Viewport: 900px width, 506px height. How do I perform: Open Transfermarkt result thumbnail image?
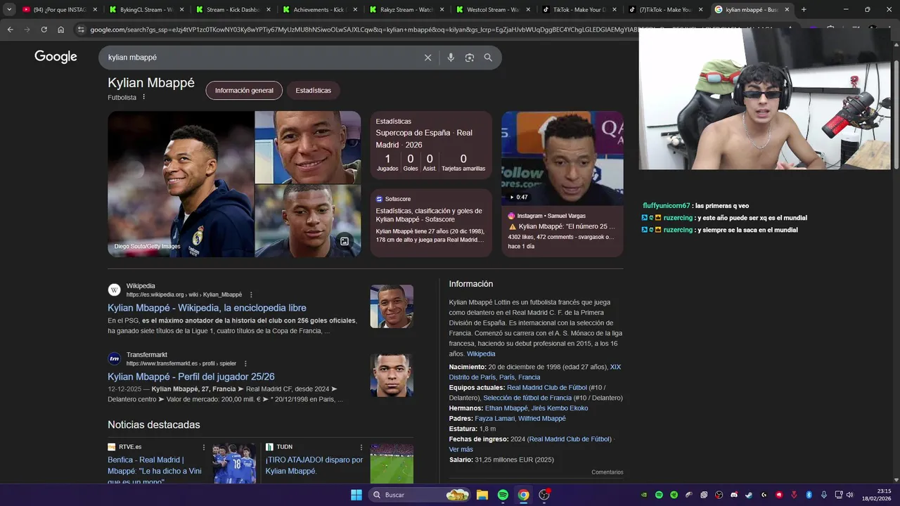click(x=392, y=375)
